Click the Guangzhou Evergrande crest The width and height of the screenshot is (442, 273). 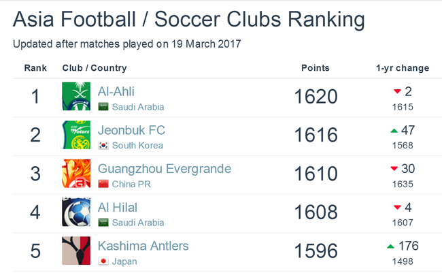pyautogui.click(x=76, y=174)
